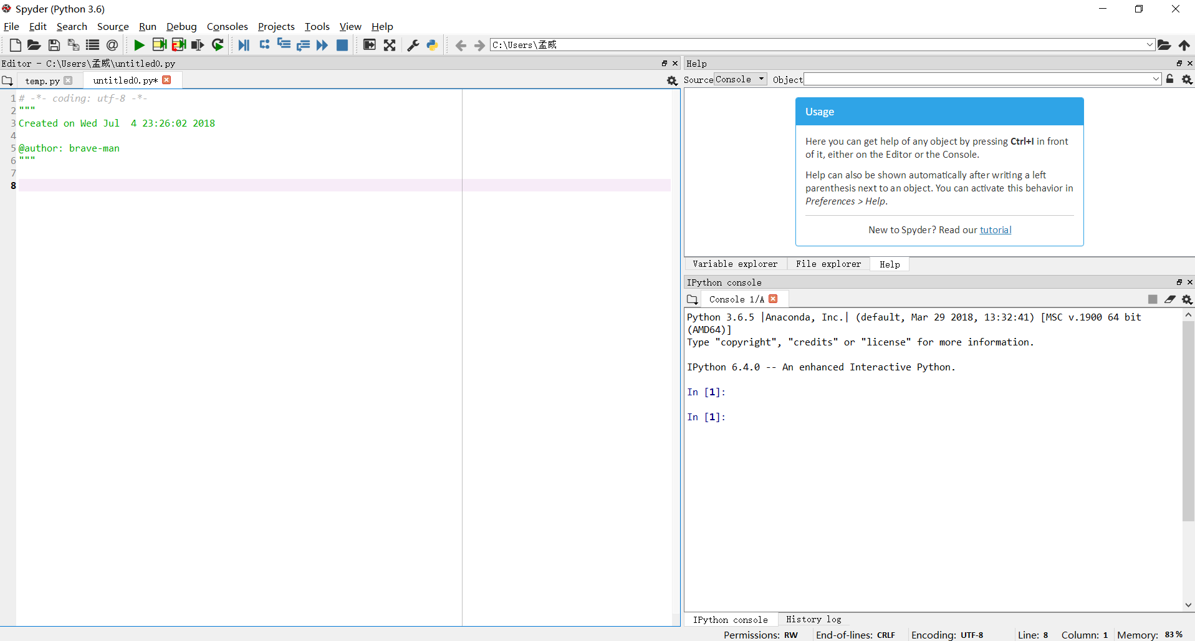The image size is (1195, 641).
Task: Open the Help Source Console dropdown
Action: [x=741, y=79]
